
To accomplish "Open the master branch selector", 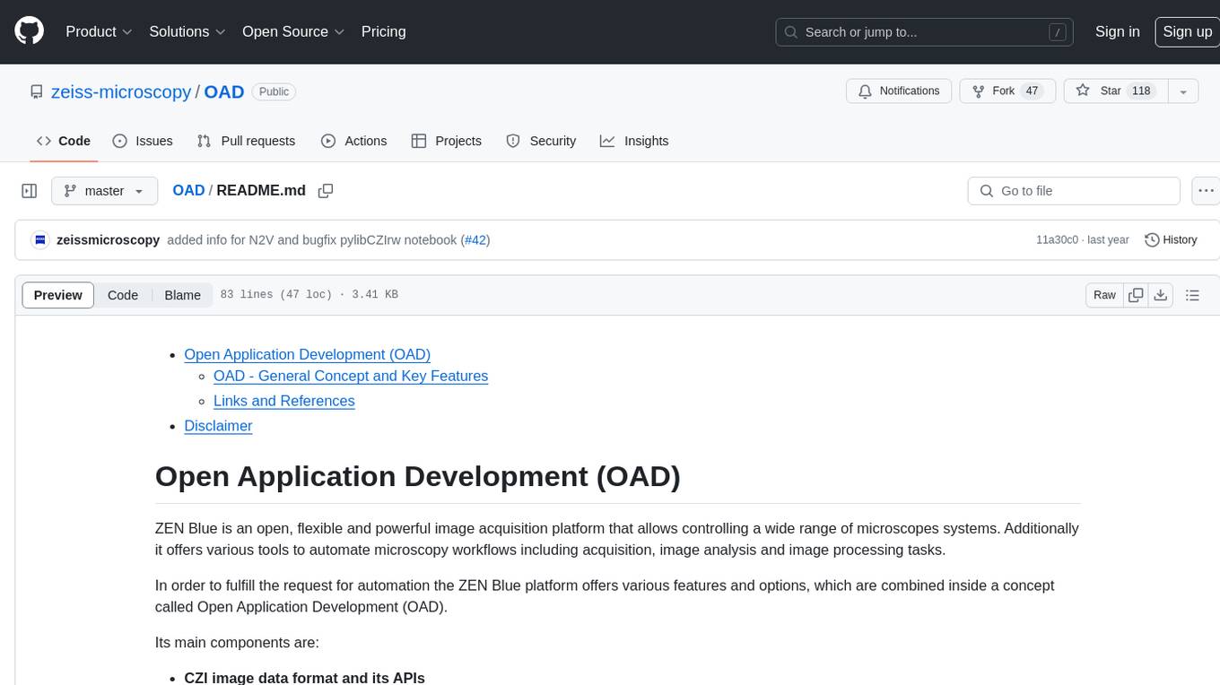I will [104, 191].
